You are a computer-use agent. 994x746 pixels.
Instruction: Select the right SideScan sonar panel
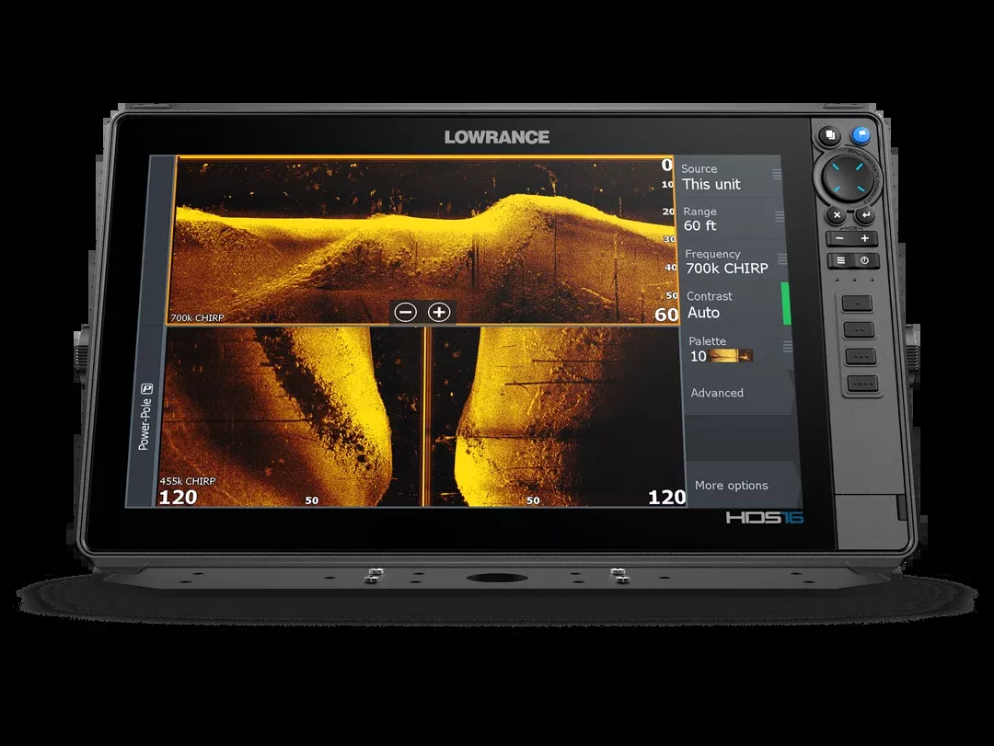pyautogui.click(x=558, y=417)
